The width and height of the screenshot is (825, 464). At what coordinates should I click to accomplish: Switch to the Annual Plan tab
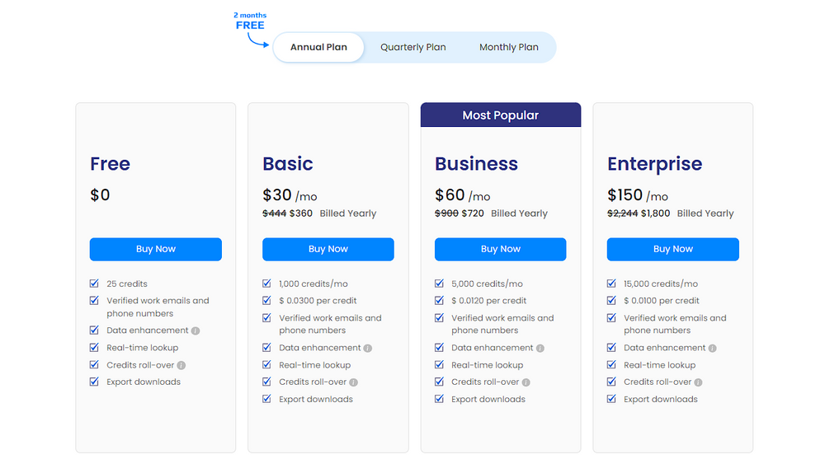point(318,47)
